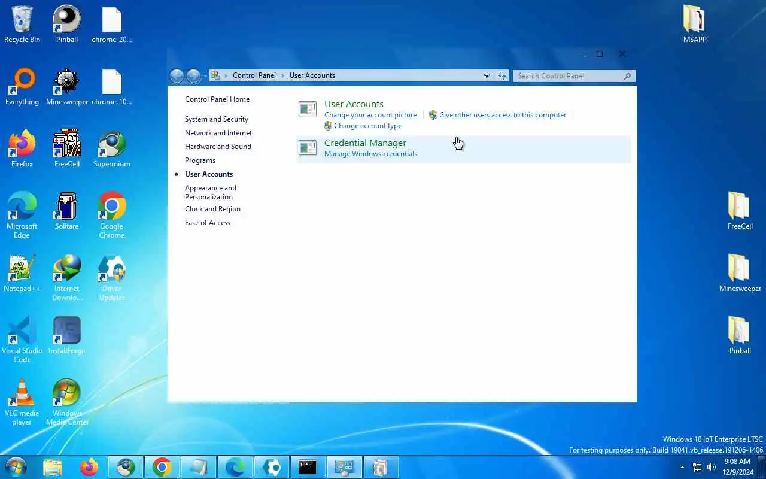Open the network tray icon
766x479 pixels.
[697, 467]
